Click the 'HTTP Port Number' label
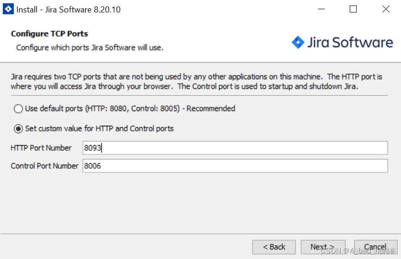The image size is (401, 259). point(41,148)
